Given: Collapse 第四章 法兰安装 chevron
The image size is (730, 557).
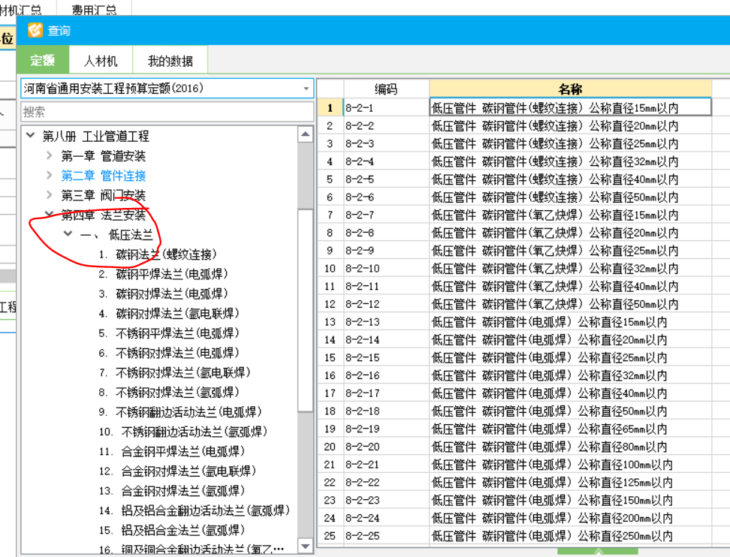Looking at the screenshot, I should (49, 214).
